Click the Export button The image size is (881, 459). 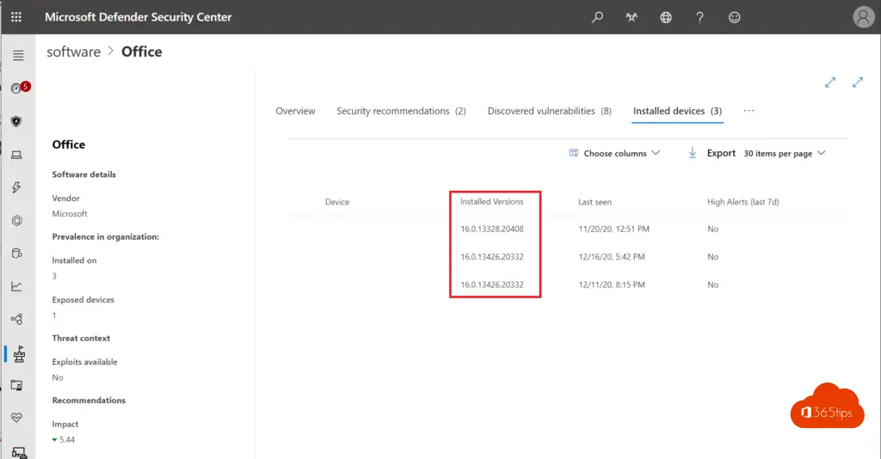click(x=712, y=153)
